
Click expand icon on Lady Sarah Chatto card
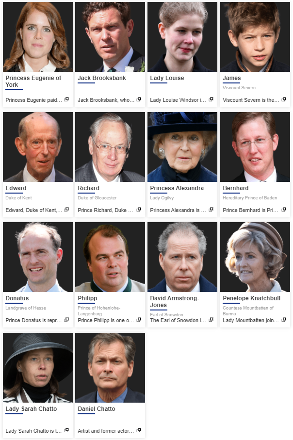(66, 430)
